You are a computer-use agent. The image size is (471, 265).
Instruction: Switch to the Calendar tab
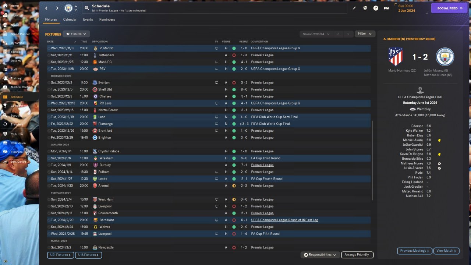pyautogui.click(x=70, y=20)
